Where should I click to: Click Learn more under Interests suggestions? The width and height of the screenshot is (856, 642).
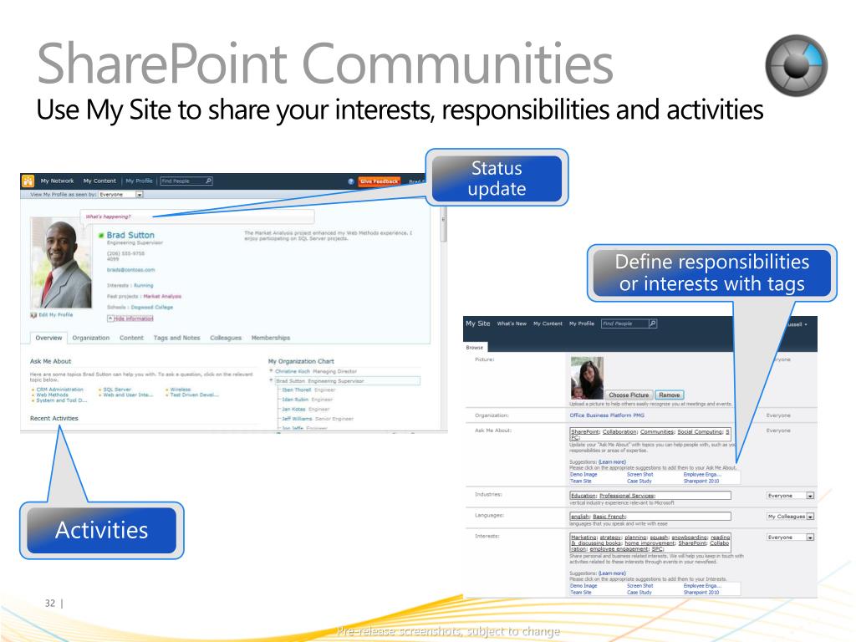pyautogui.click(x=612, y=573)
